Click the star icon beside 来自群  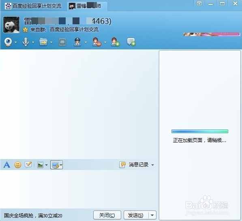[x=25, y=30]
